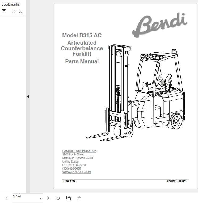Image resolution: width=198 pixels, height=203 pixels.
Task: Click the page number field 1 / 74
Action: pos(27,198)
